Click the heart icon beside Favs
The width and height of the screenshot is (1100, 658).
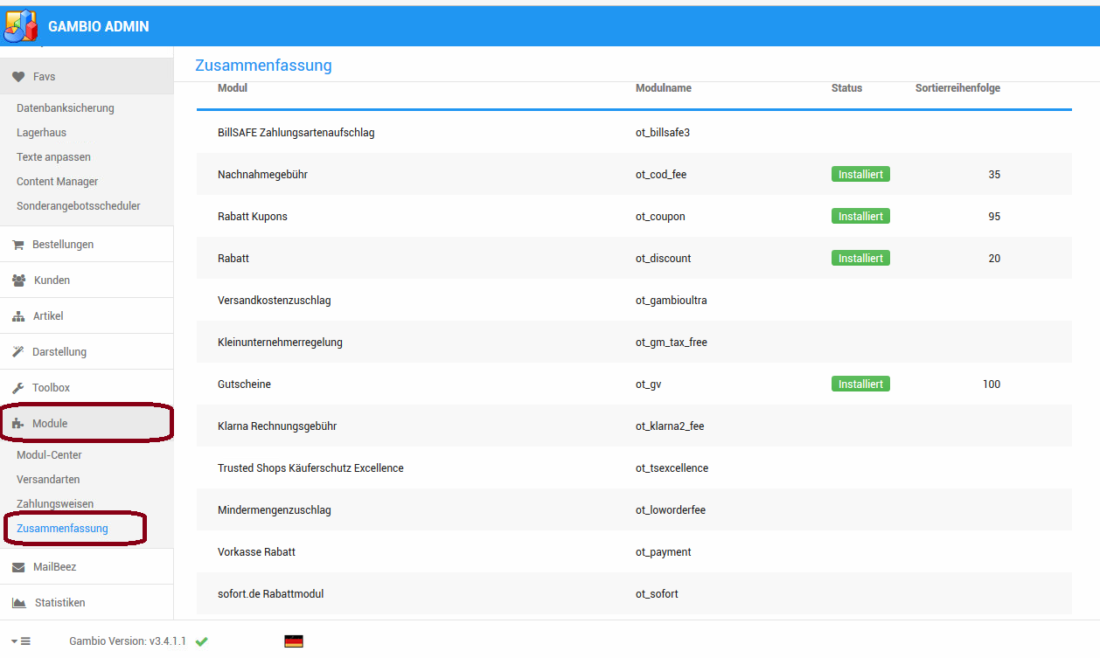coord(17,77)
